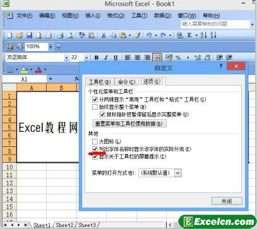Expand the Paste options arrow
Screen dimensions: 257x229
coord(129,35)
